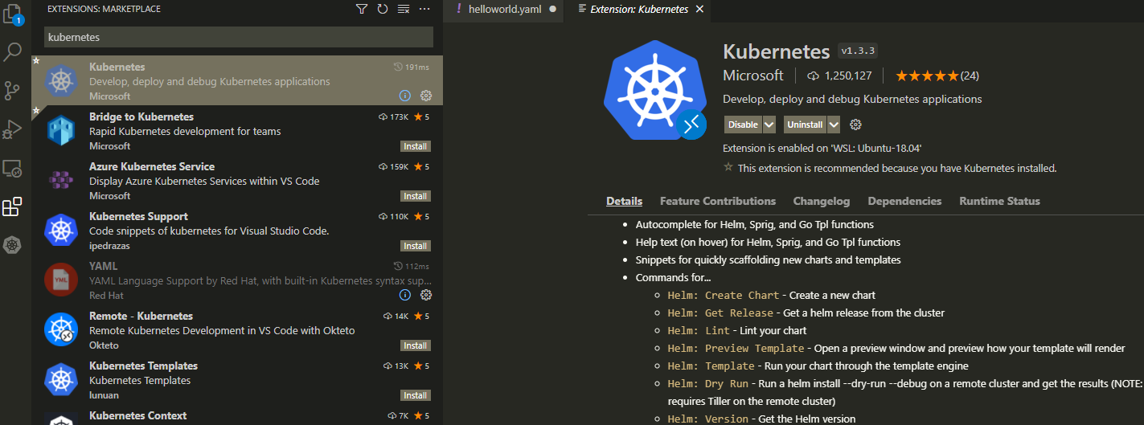Install Azure Kubernetes Service extension

click(x=416, y=196)
